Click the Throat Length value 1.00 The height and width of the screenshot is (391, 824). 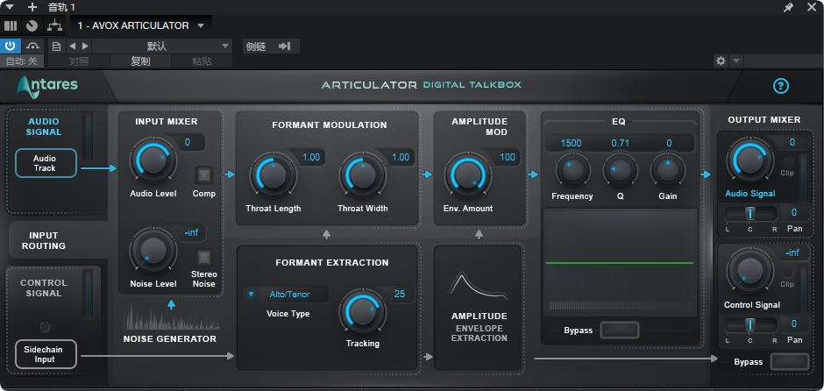point(310,157)
